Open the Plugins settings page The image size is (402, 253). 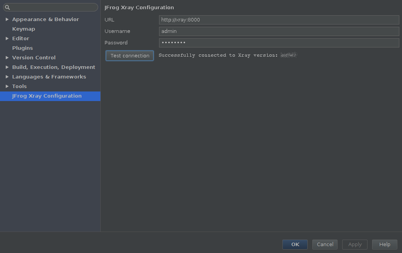(x=22, y=48)
